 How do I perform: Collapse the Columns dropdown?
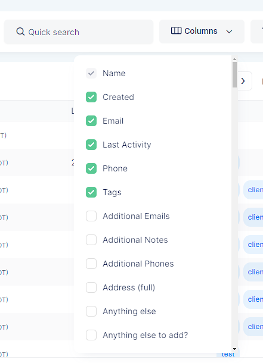pos(202,32)
